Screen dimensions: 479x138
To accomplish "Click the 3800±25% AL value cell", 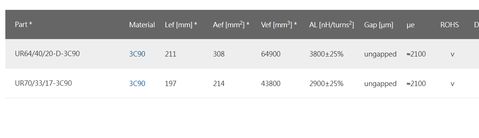I will click(x=326, y=54).
